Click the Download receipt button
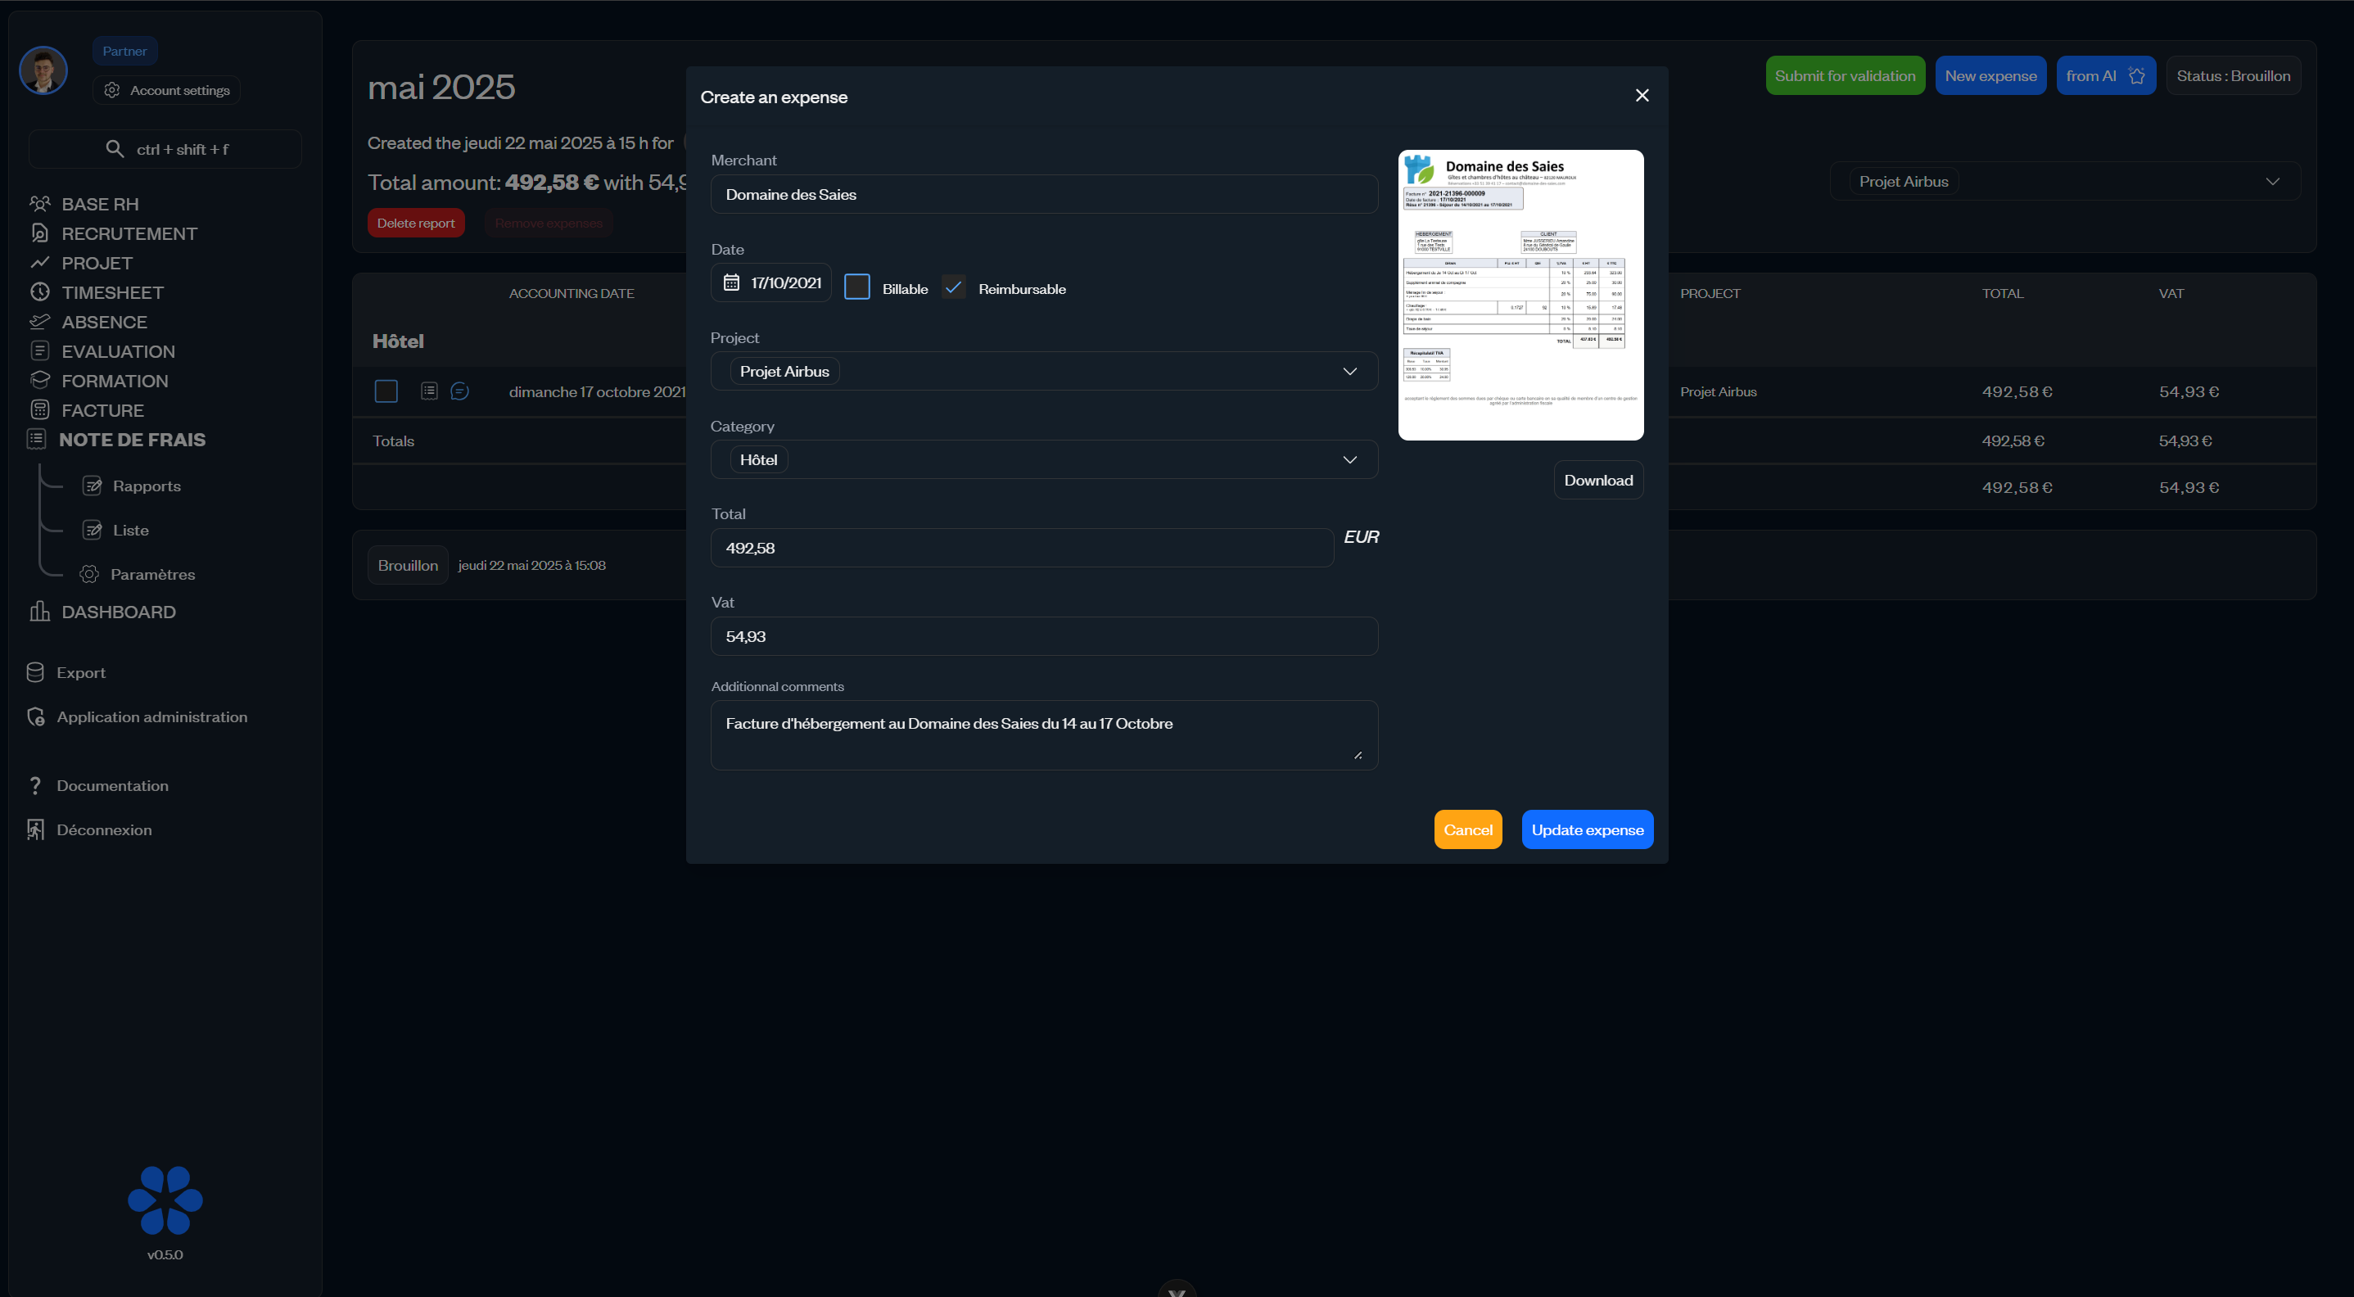This screenshot has width=2354, height=1297. coord(1597,480)
